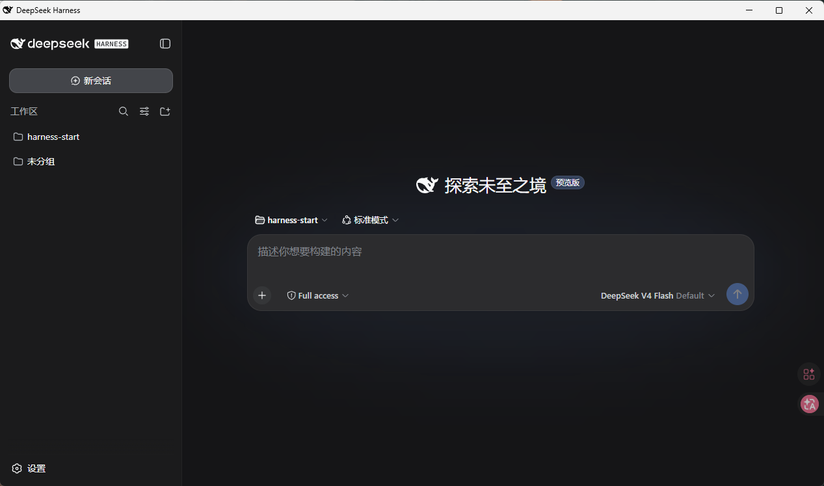Click the pink translate floating icon
This screenshot has height=486, width=824.
[809, 404]
